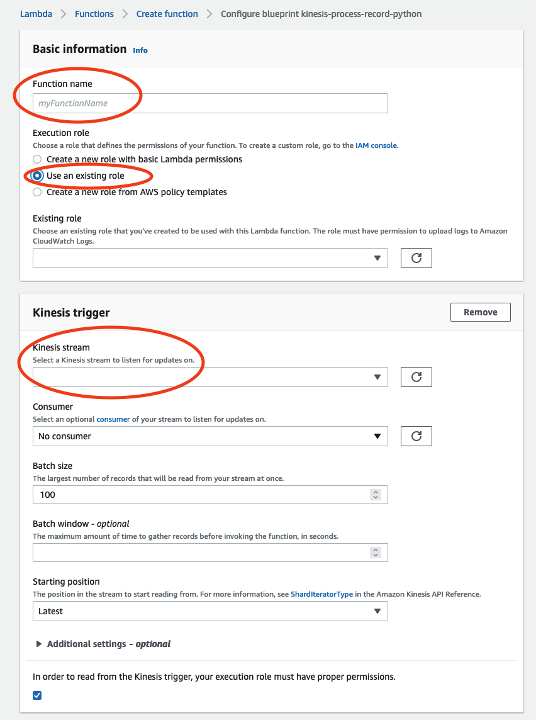The height and width of the screenshot is (720, 536).
Task: Go to Functions via the breadcrumb
Action: [x=94, y=13]
